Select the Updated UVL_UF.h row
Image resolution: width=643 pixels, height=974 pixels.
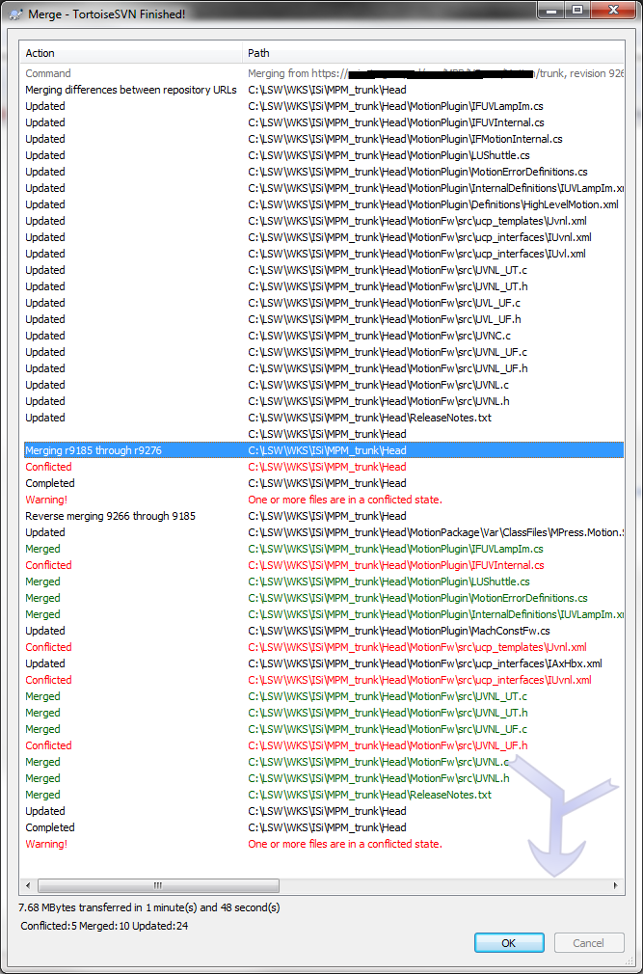click(x=322, y=319)
